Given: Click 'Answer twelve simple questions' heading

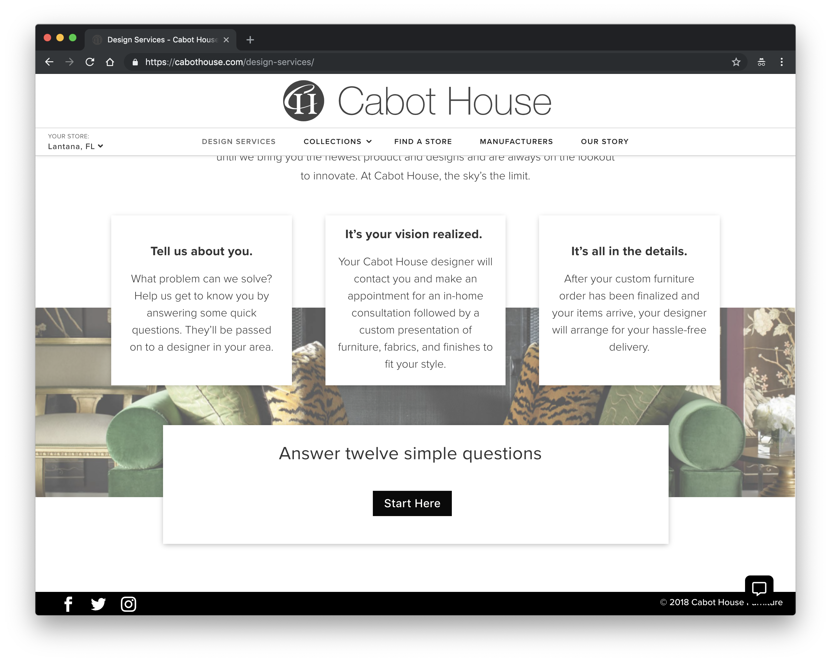Looking at the screenshot, I should (x=410, y=454).
